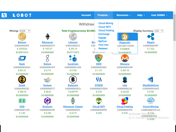Open the Display Currency dropdown showing USD
The image size is (176, 132).
159,31
